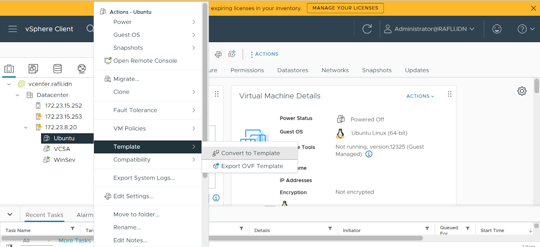The image size is (540, 247).
Task: Switch to the Permissions tab
Action: click(247, 70)
